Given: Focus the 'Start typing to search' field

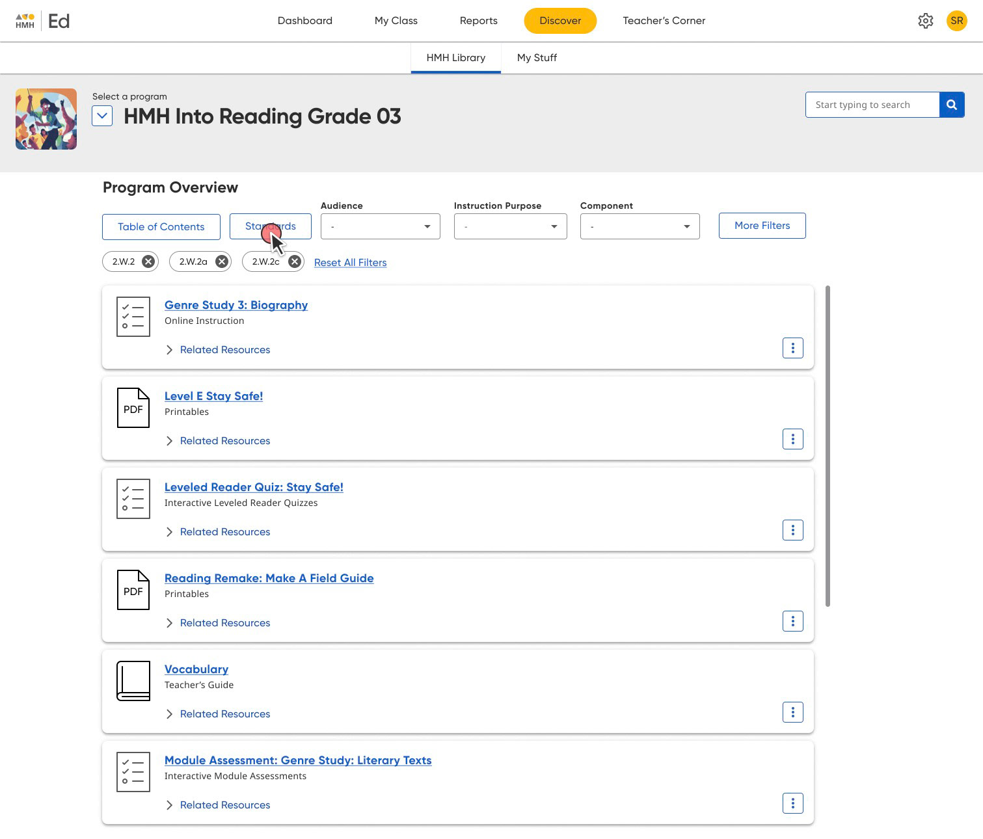Looking at the screenshot, I should (x=872, y=105).
